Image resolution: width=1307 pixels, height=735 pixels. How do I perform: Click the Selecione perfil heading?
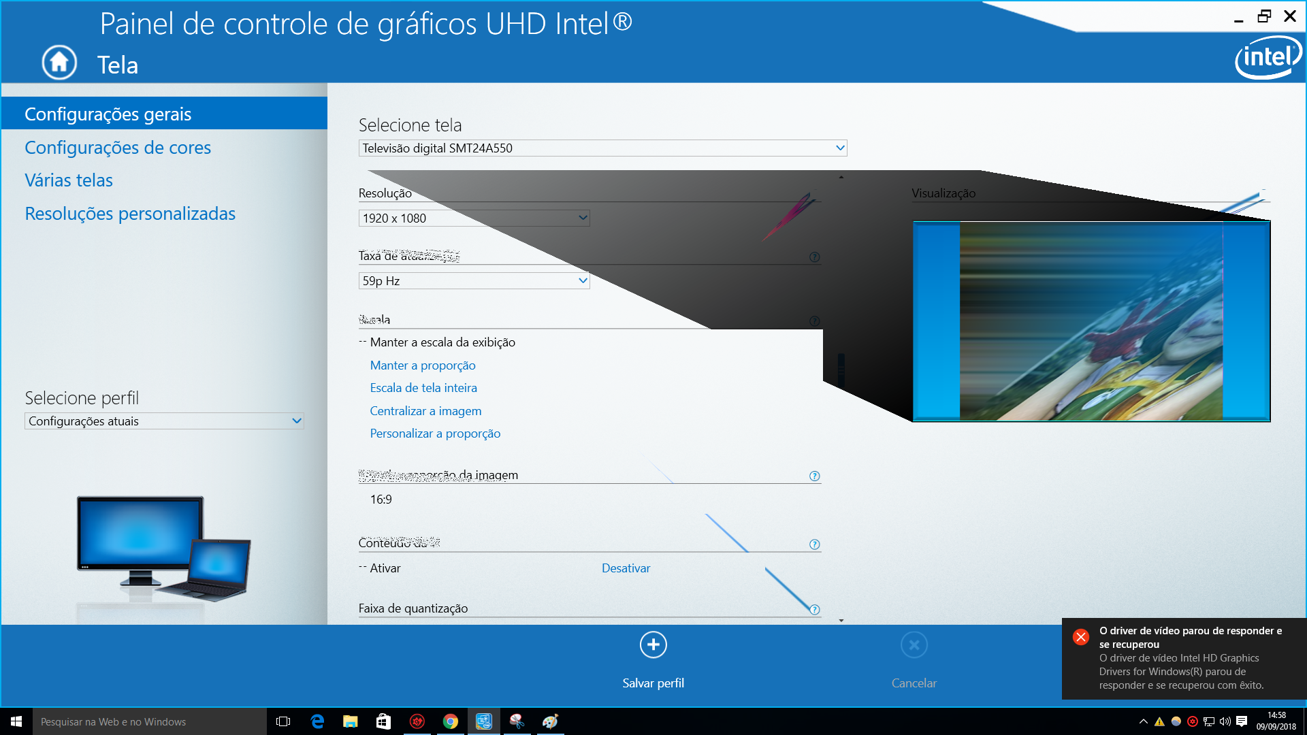(82, 398)
